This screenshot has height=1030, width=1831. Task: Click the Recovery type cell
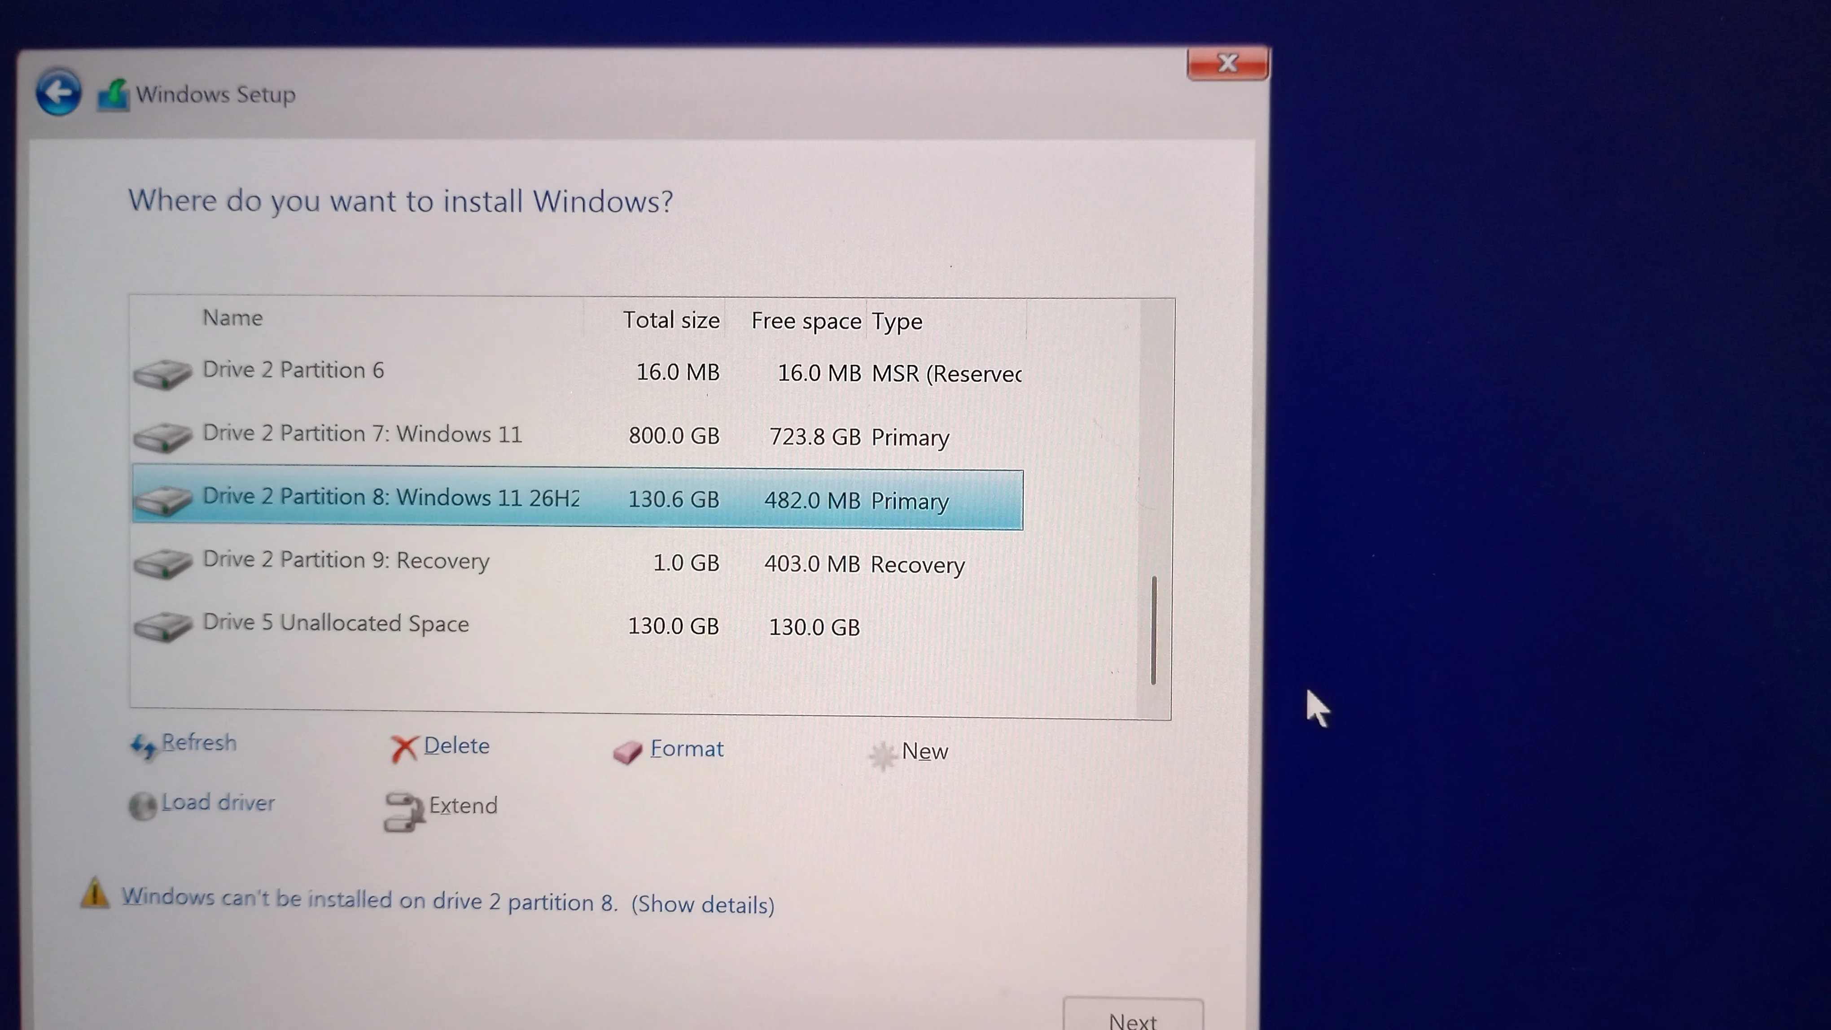[x=918, y=565]
